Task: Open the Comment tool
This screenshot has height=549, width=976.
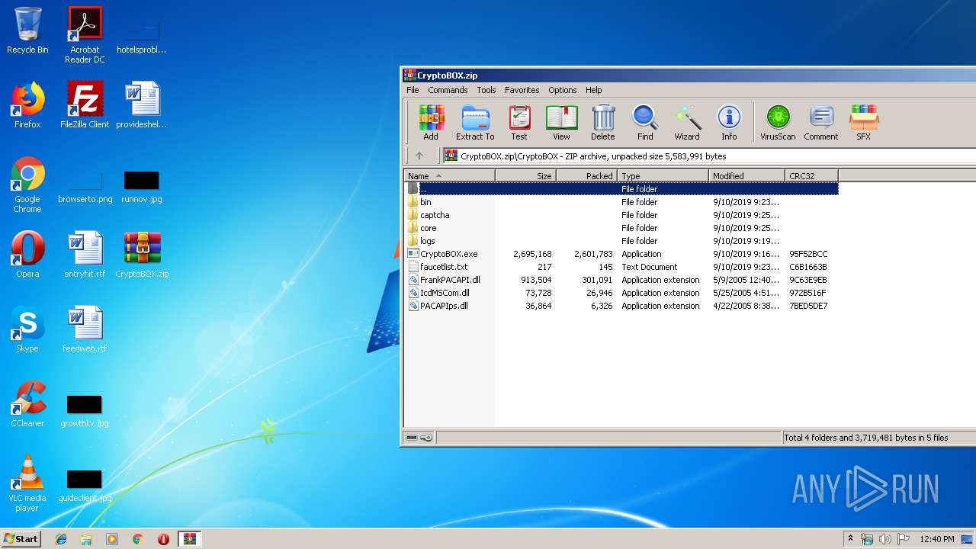Action: [820, 123]
